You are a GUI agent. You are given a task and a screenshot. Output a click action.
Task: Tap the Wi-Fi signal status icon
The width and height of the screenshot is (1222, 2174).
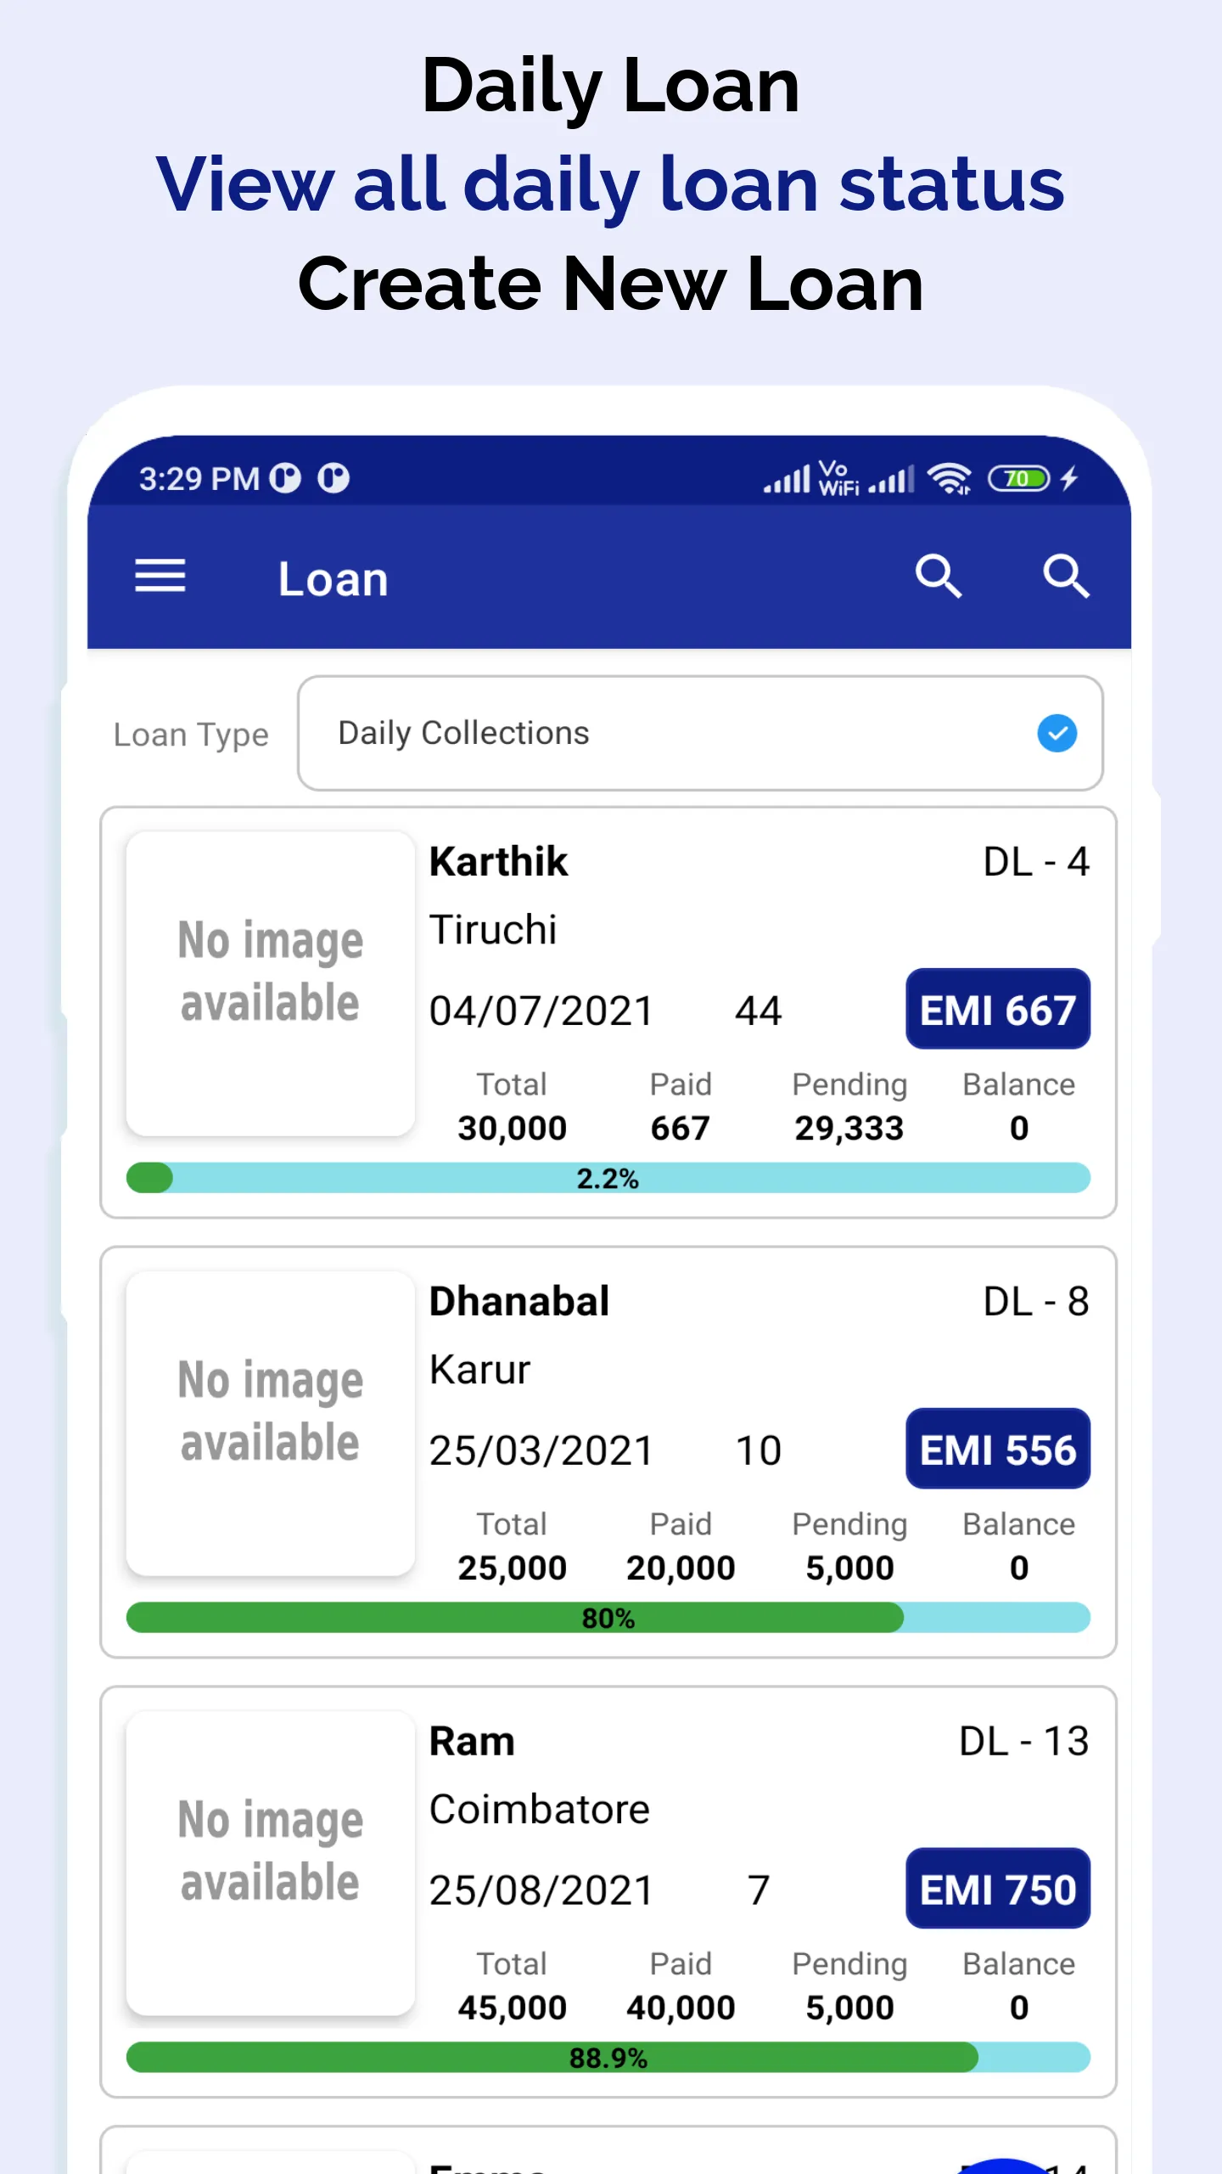(x=949, y=479)
